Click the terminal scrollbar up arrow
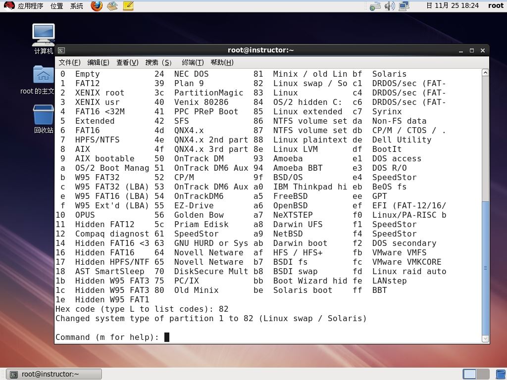The width and height of the screenshot is (507, 380). click(485, 73)
